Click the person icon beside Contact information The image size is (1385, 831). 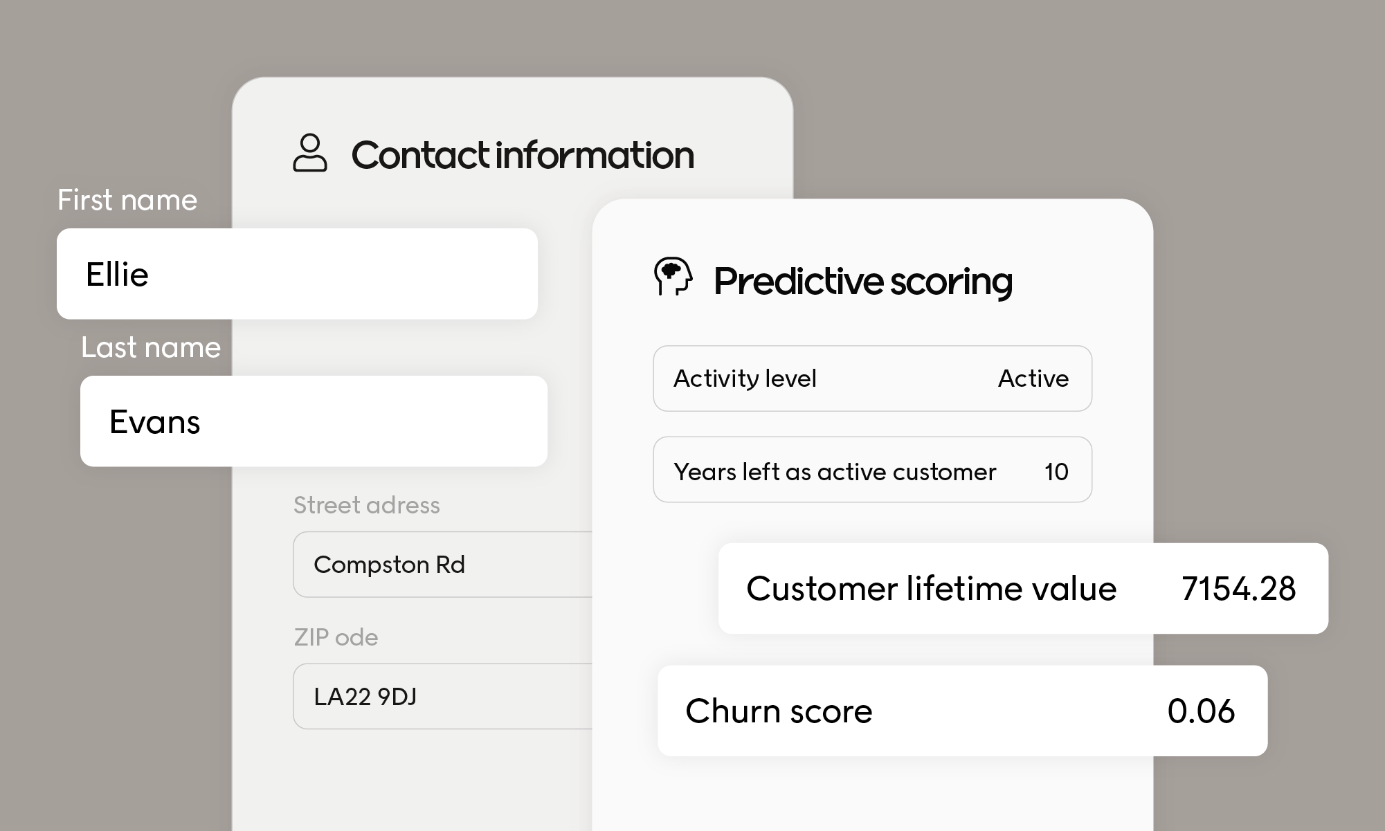309,153
